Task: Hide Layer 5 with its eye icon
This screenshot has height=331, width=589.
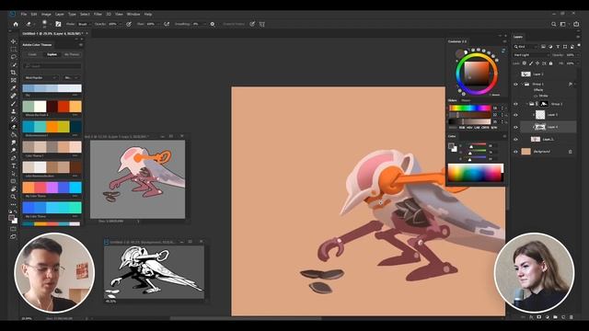Action: 515,115
